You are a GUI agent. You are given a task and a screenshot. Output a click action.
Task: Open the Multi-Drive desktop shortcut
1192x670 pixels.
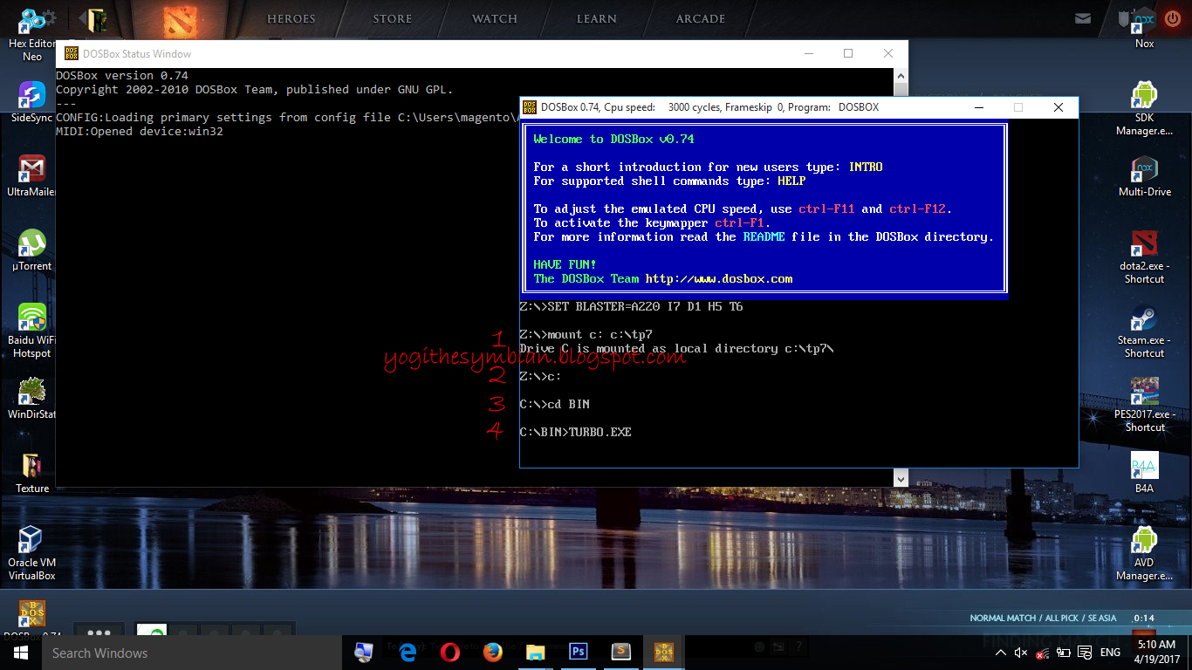point(1144,176)
